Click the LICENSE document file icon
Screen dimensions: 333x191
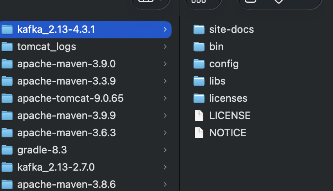[x=199, y=115]
